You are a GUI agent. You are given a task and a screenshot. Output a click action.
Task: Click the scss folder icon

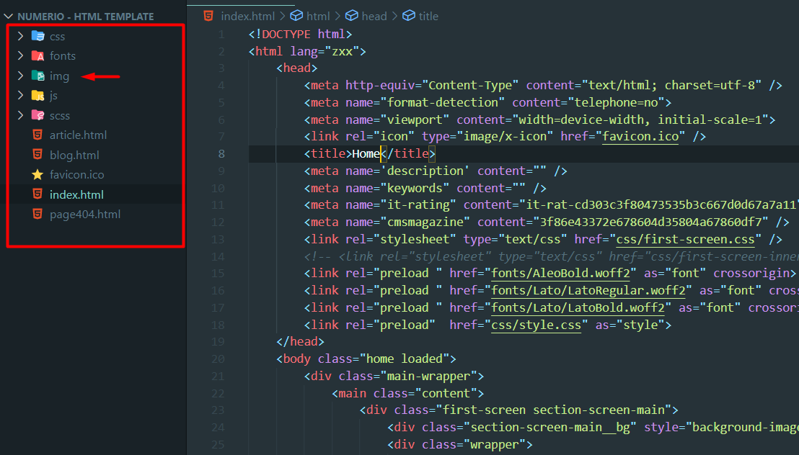[37, 115]
